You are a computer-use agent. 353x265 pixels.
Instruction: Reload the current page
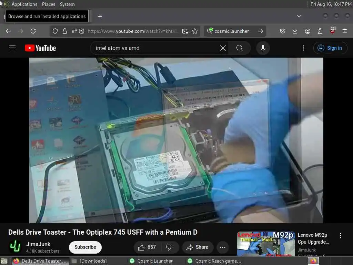pos(33,31)
